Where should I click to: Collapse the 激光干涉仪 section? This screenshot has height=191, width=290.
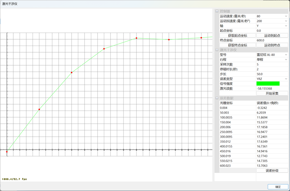217,50
